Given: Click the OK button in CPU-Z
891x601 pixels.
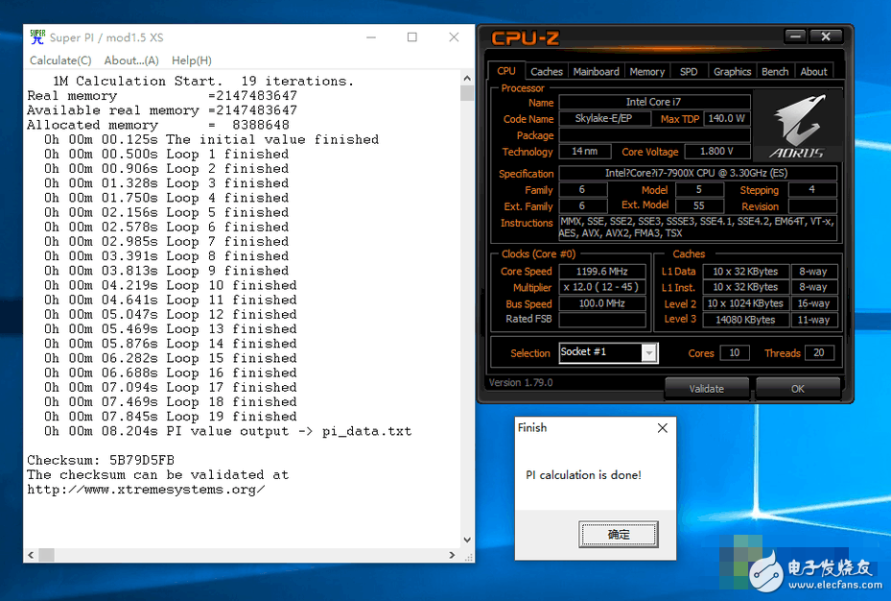Looking at the screenshot, I should point(800,388).
